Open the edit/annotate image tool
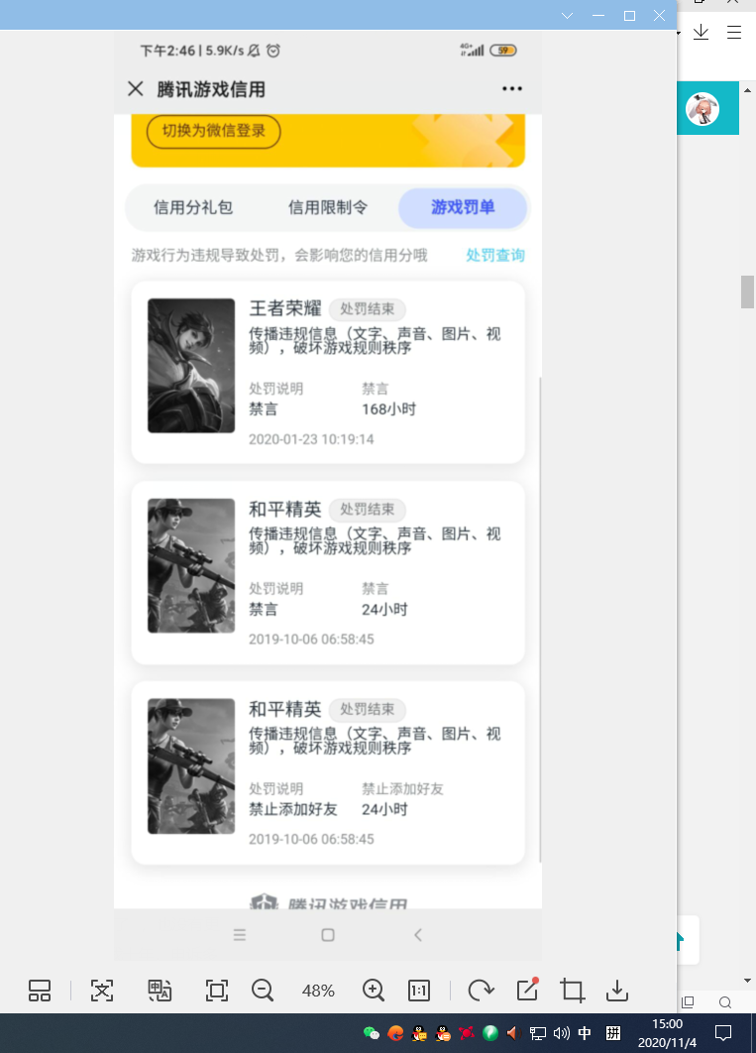756x1053 pixels. click(528, 990)
